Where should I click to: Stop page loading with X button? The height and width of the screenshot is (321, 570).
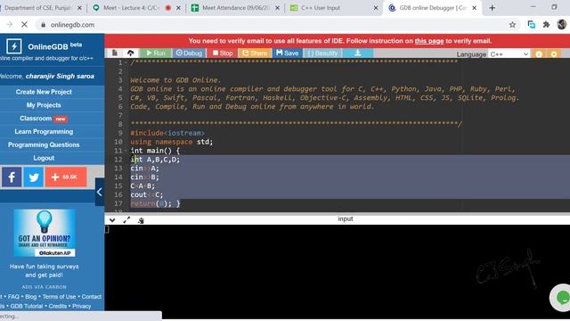(24, 25)
